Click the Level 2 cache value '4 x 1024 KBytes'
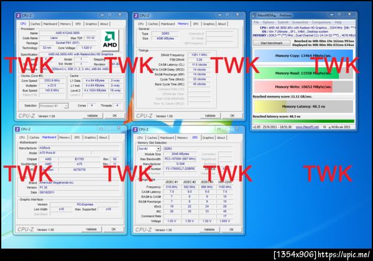Viewport: 373px width, 261px height. (95, 91)
